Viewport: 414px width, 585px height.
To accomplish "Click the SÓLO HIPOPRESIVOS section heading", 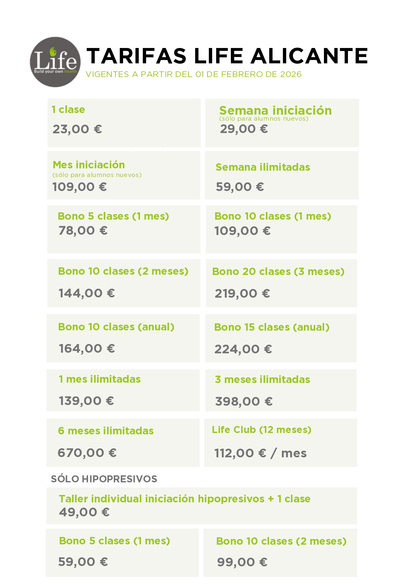I will coord(104,479).
